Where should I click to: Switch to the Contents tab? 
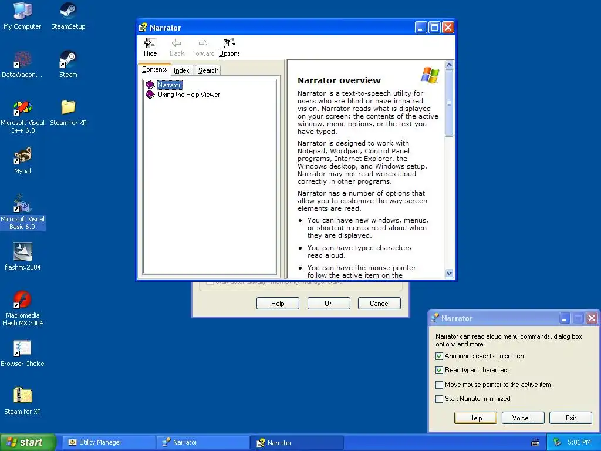click(x=154, y=69)
